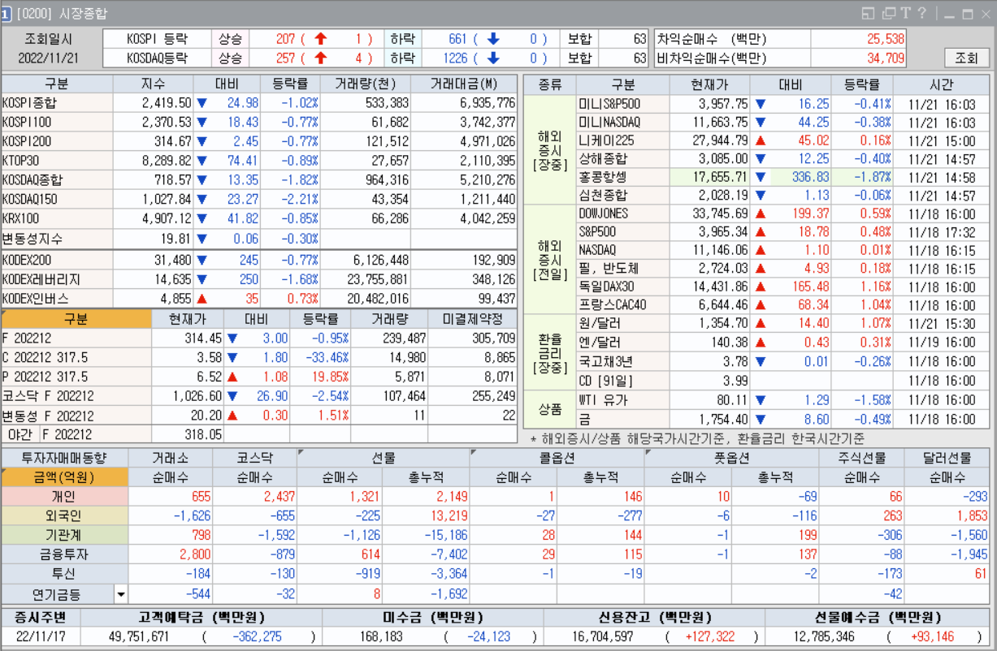Screen dimensions: 997x651
Task: Select the KODEX인버스 row label
Action: point(57,299)
